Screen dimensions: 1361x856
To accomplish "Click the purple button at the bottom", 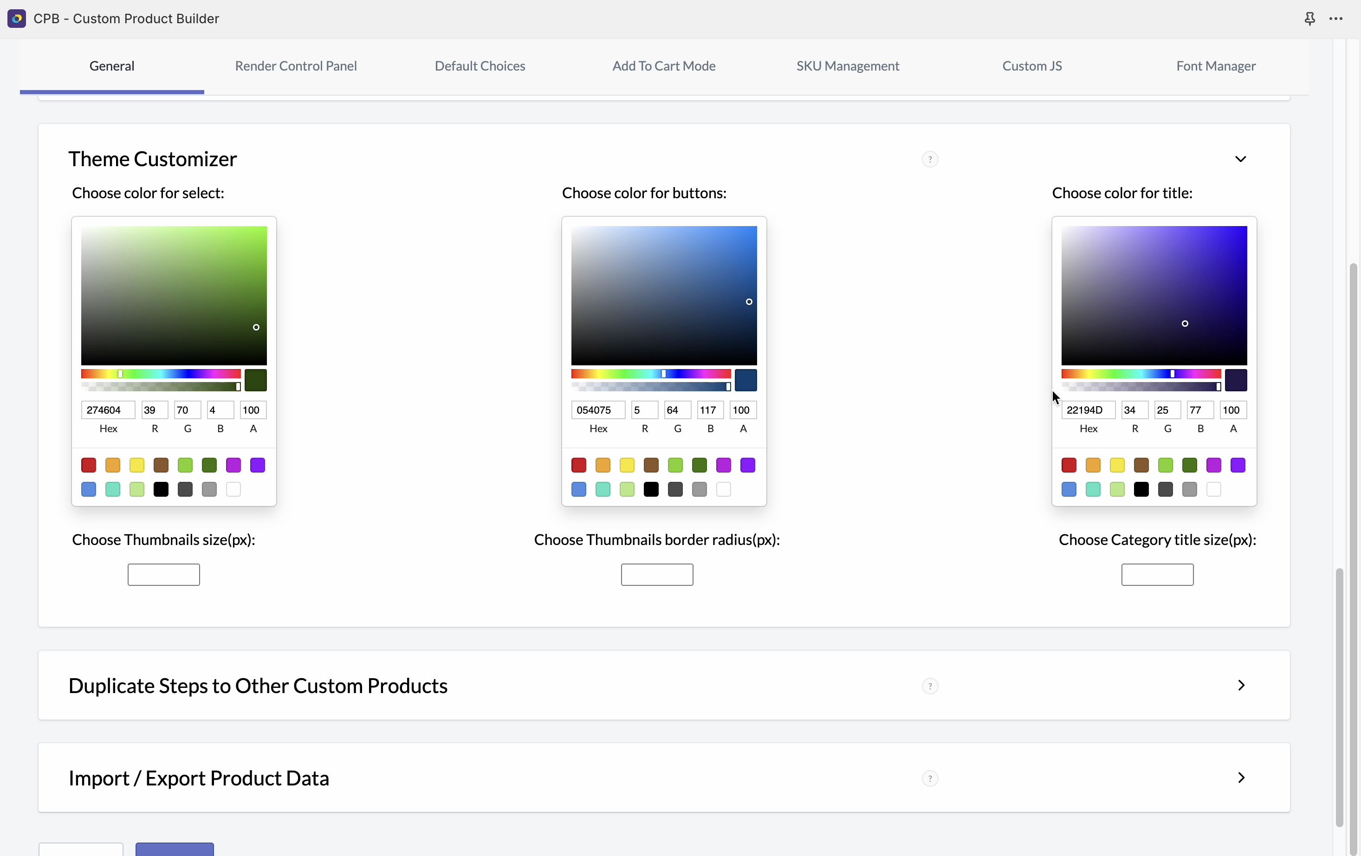I will point(175,849).
